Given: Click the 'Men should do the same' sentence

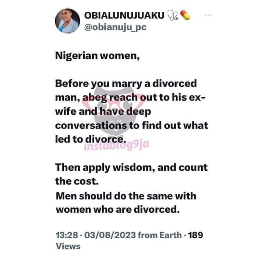Looking at the screenshot, I should [x=126, y=203].
